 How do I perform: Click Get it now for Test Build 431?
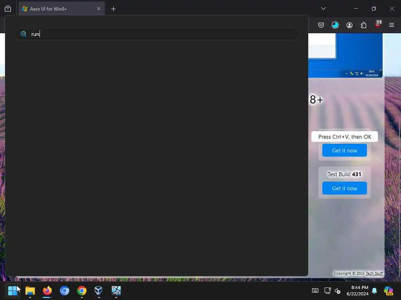(x=345, y=188)
